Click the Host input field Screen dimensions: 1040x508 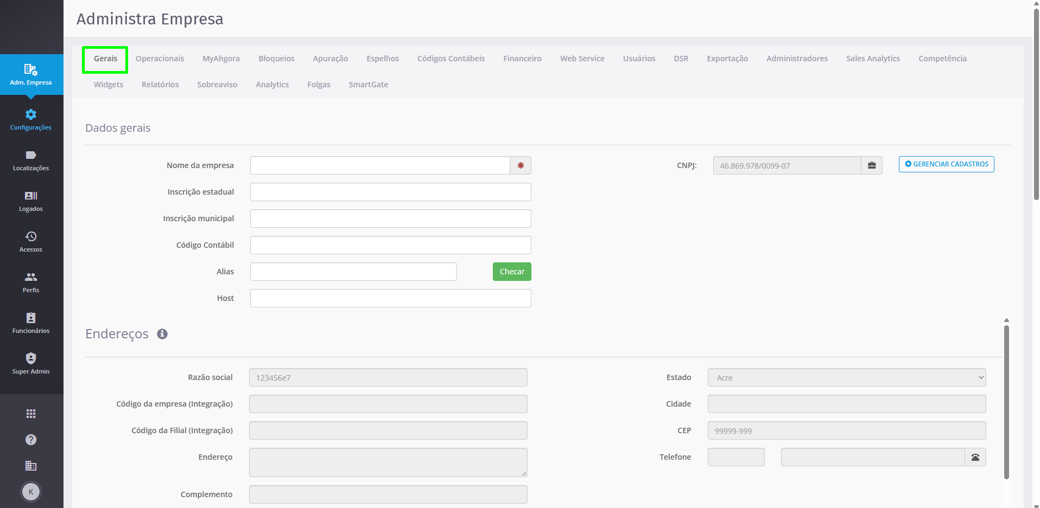point(391,298)
